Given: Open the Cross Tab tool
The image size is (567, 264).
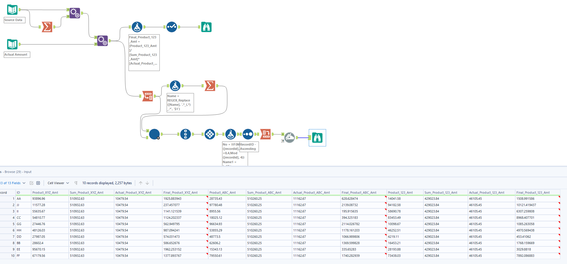Looking at the screenshot, I should coord(210,134).
